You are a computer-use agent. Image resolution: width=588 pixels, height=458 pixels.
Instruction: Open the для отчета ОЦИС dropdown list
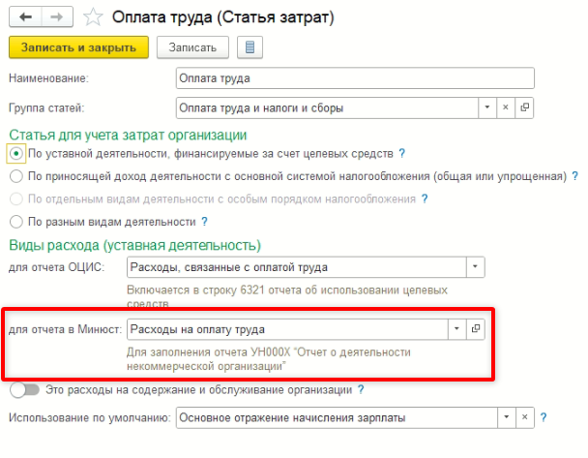coord(475,266)
